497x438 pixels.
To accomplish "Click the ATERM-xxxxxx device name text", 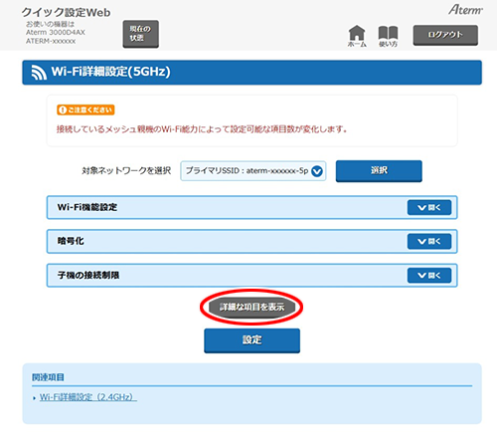I will pos(51,41).
